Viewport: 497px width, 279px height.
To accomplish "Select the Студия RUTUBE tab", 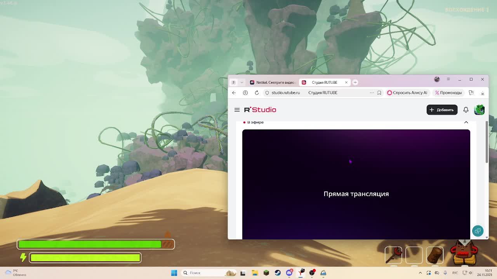I will click(325, 82).
